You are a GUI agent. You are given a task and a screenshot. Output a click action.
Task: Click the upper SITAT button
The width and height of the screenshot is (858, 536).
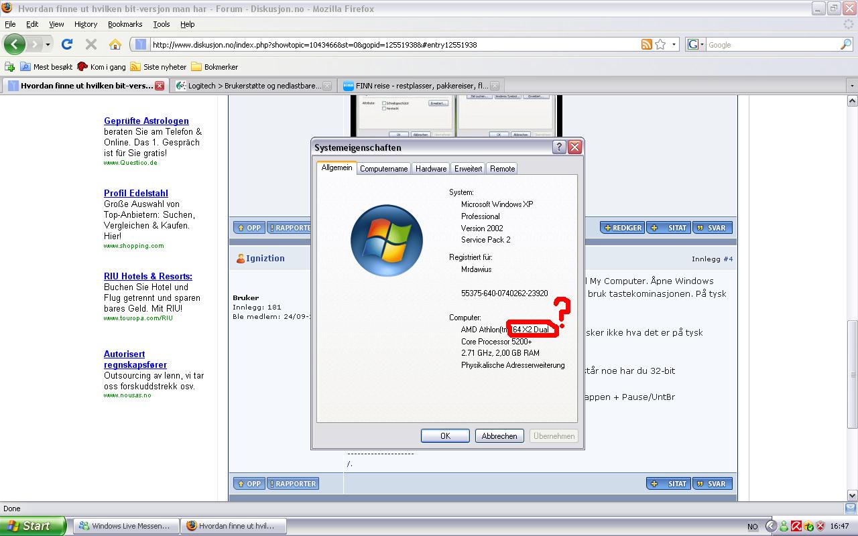(x=669, y=228)
